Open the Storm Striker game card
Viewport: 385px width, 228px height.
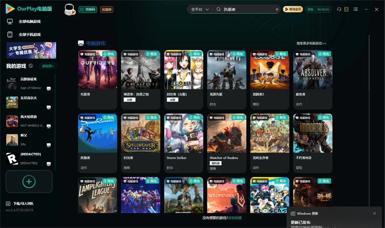pyautogui.click(x=184, y=143)
